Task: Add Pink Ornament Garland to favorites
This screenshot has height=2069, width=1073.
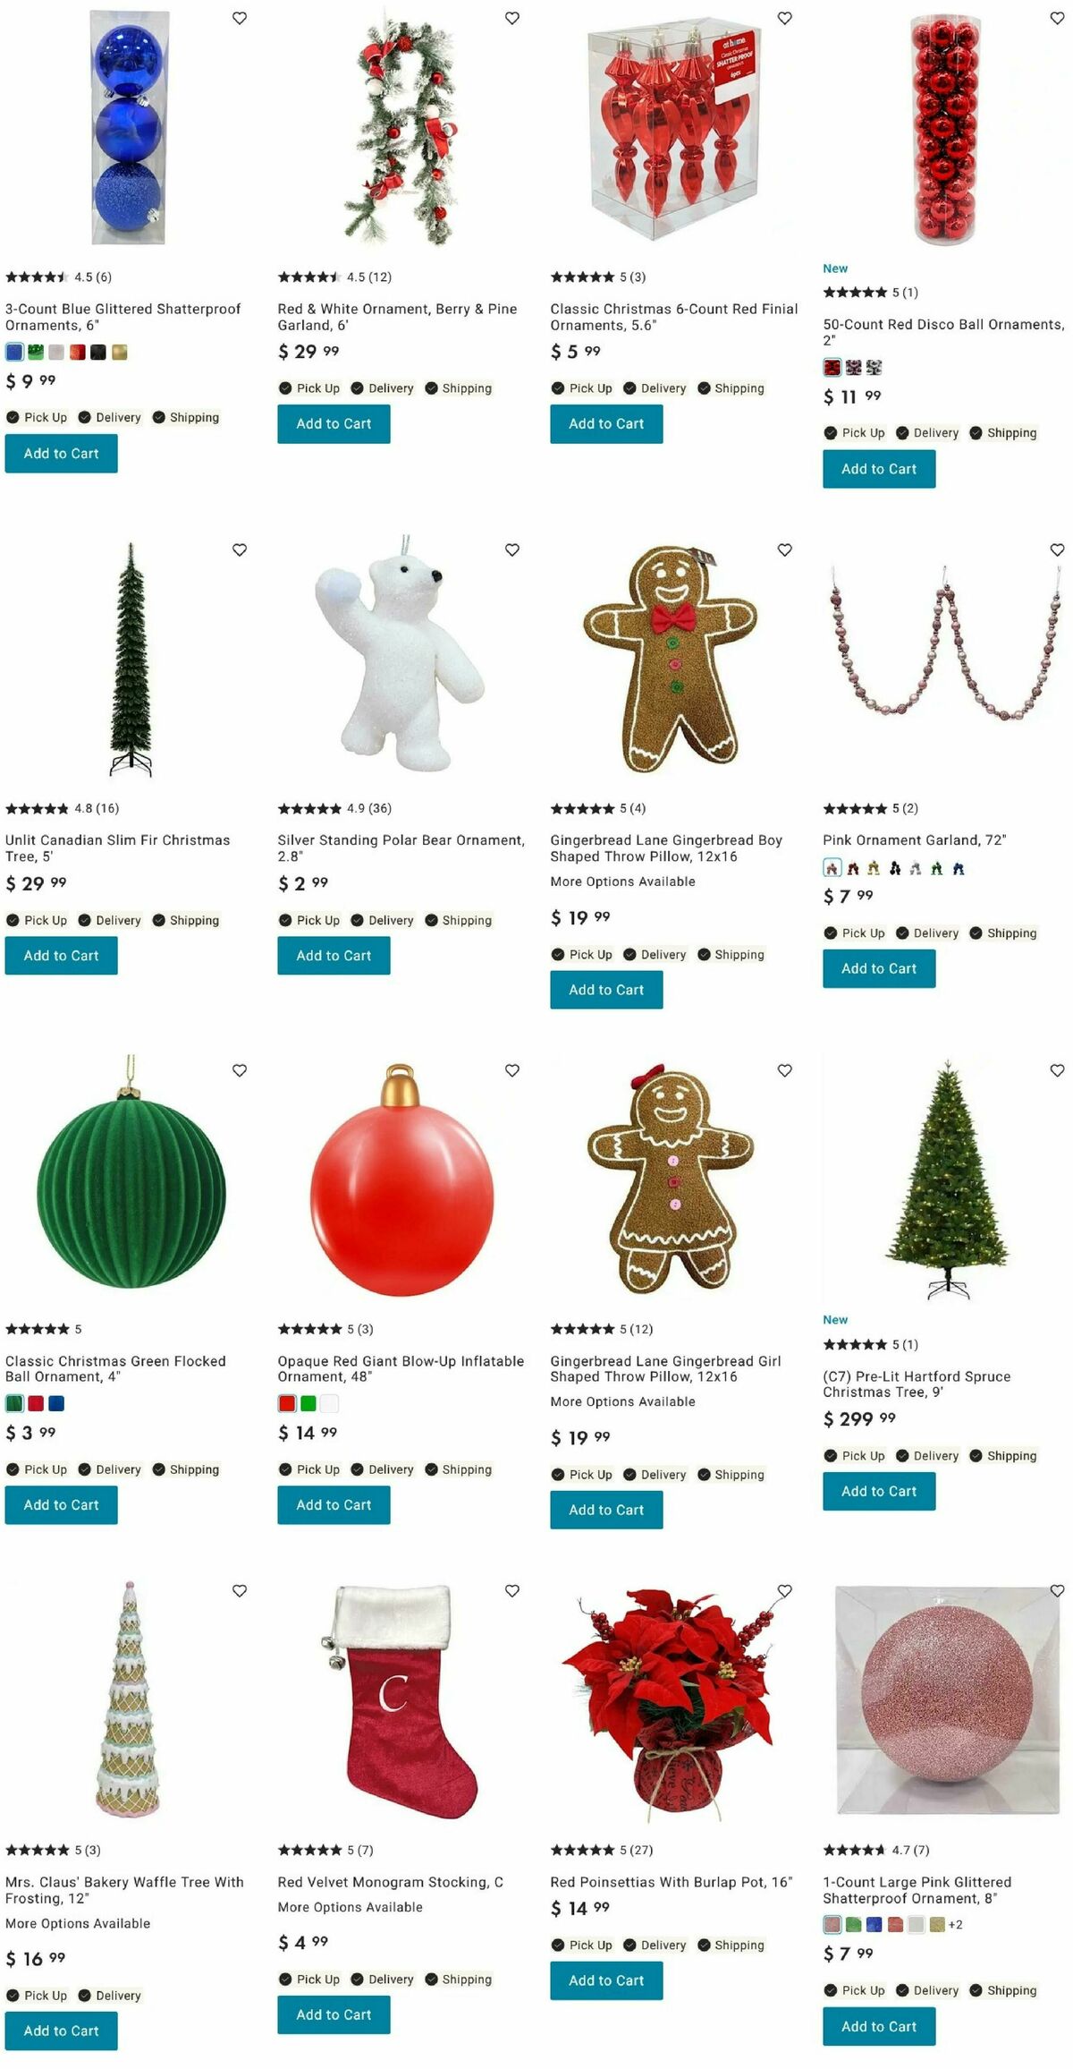Action: pos(1057,549)
